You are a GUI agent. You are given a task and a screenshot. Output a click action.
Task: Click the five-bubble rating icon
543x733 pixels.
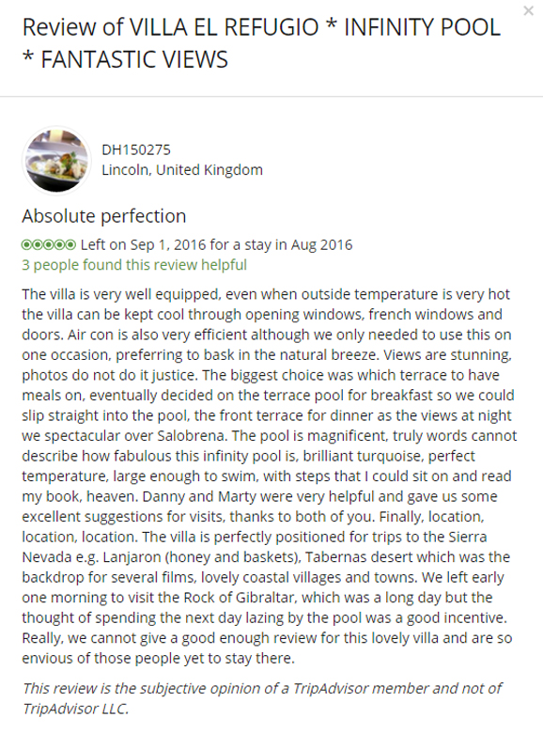pos(49,244)
